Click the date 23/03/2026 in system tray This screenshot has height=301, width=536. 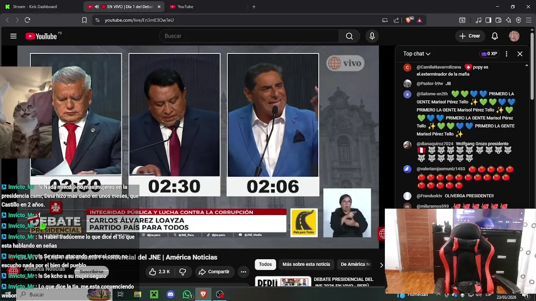click(x=507, y=297)
